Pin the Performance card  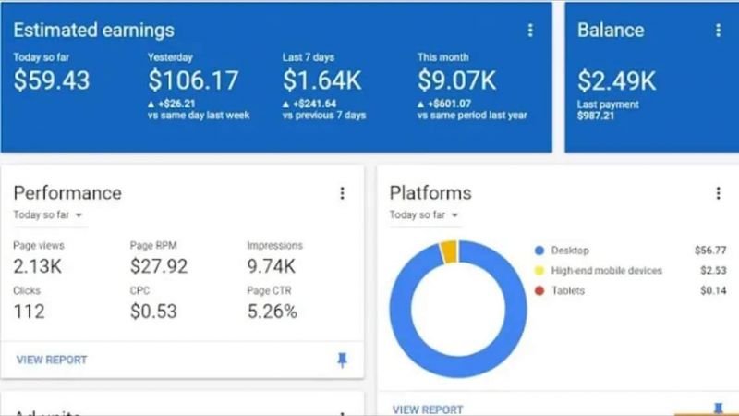coord(342,360)
